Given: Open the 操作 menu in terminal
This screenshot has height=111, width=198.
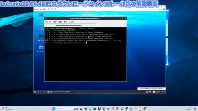Looking at the screenshot, I should (55, 22).
